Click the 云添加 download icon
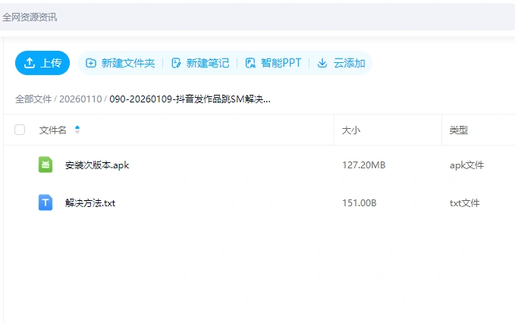This screenshot has width=515, height=323. click(322, 63)
